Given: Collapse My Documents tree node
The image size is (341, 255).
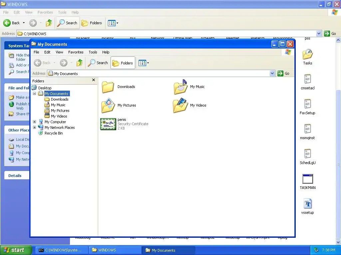Looking at the screenshot, I should [x=34, y=93].
